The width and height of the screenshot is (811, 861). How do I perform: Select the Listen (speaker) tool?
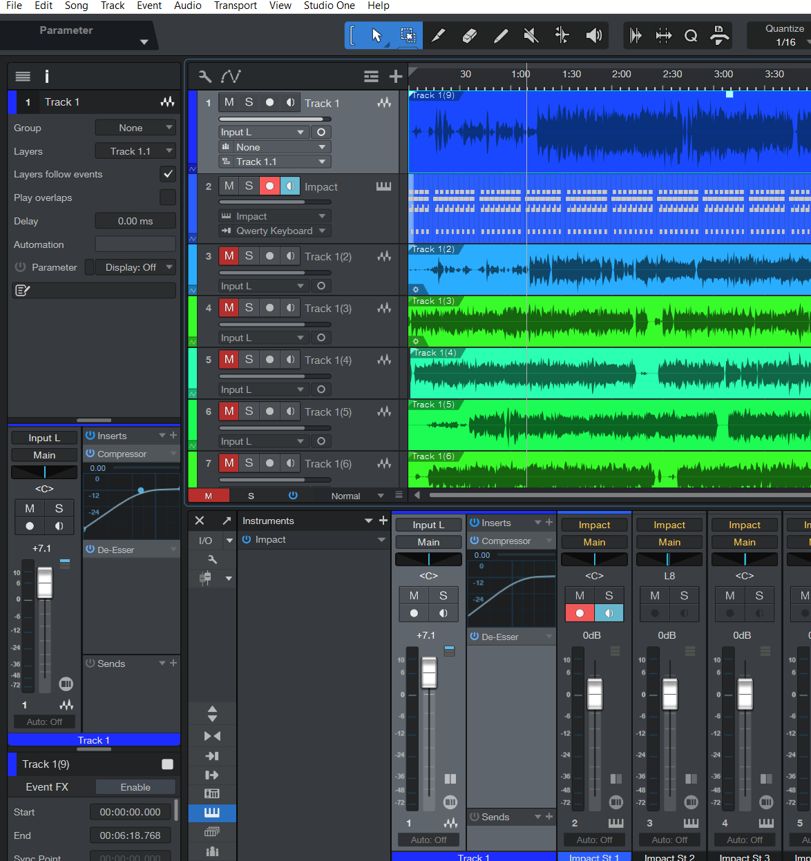[593, 35]
